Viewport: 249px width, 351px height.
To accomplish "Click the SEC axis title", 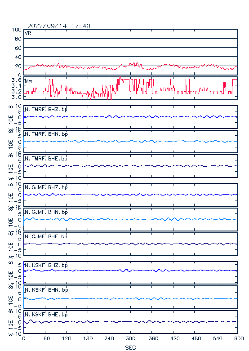I will tap(130, 347).
